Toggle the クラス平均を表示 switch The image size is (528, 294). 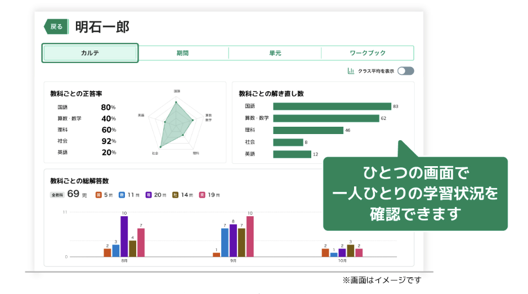pos(405,71)
